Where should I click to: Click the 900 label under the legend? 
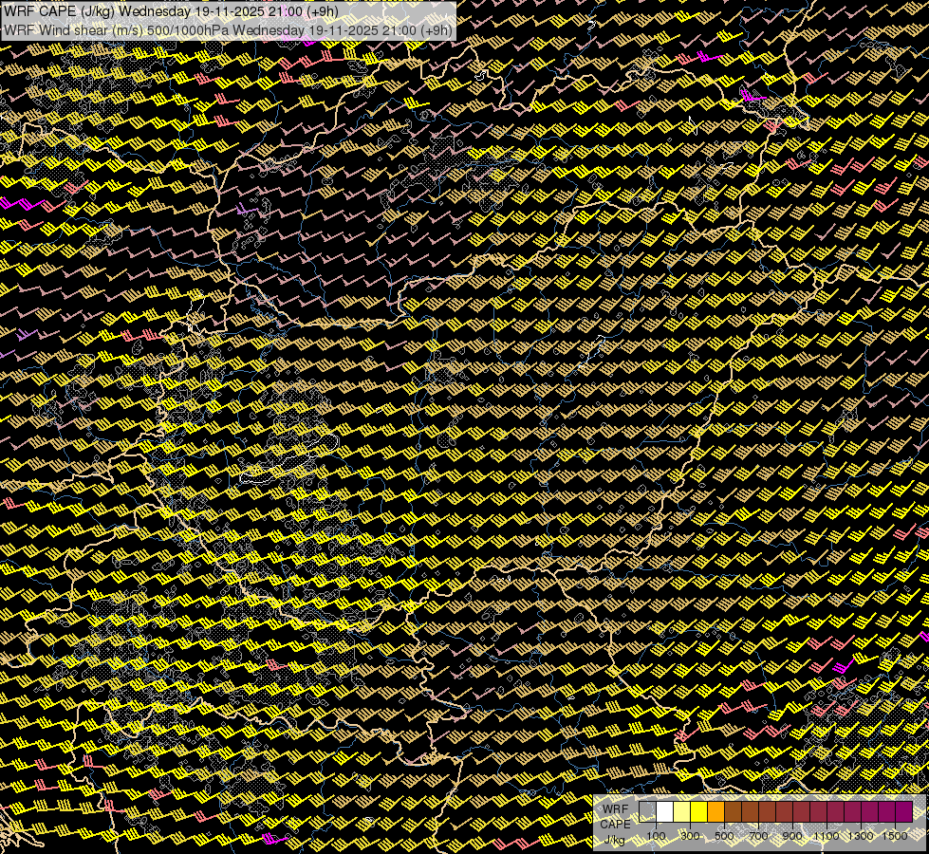(792, 836)
